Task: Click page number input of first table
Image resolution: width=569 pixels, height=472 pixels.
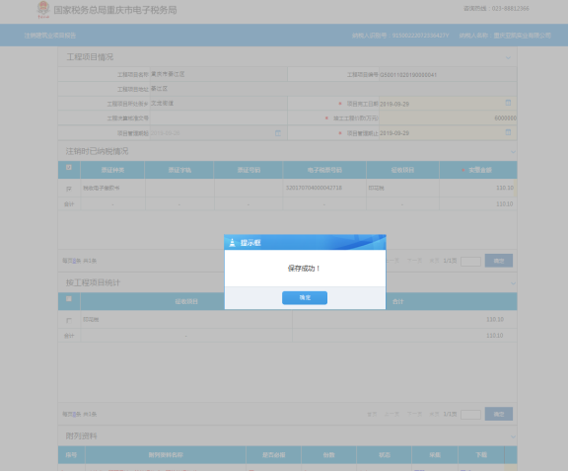Action: pos(470,262)
